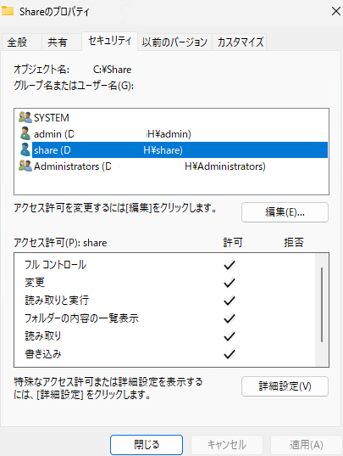Viewport: 343px width, 456px height.
Task: Switch to the 共有 tab
Action: point(58,42)
